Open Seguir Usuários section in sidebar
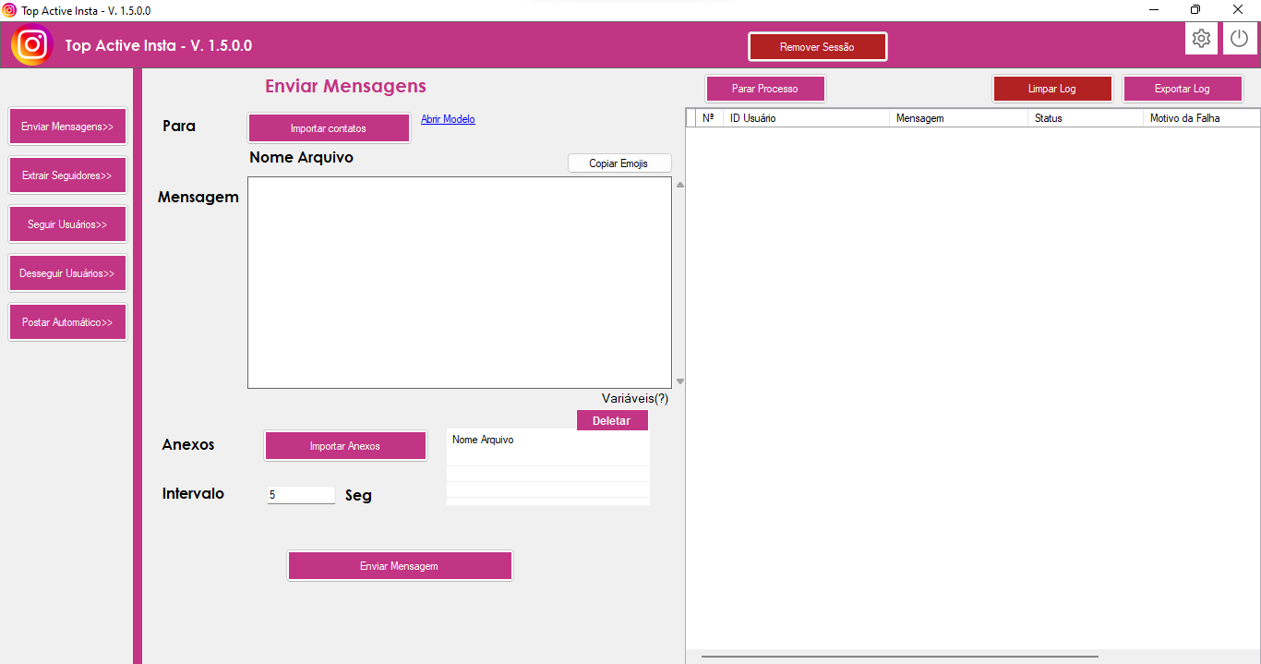 (67, 224)
